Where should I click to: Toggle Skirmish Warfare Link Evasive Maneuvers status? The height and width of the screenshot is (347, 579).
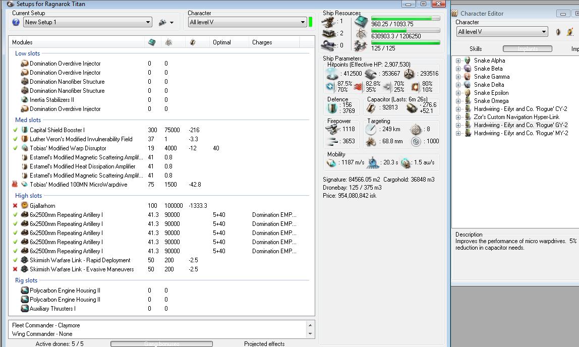point(15,269)
